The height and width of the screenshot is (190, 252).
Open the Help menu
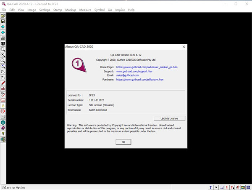pos(131,10)
